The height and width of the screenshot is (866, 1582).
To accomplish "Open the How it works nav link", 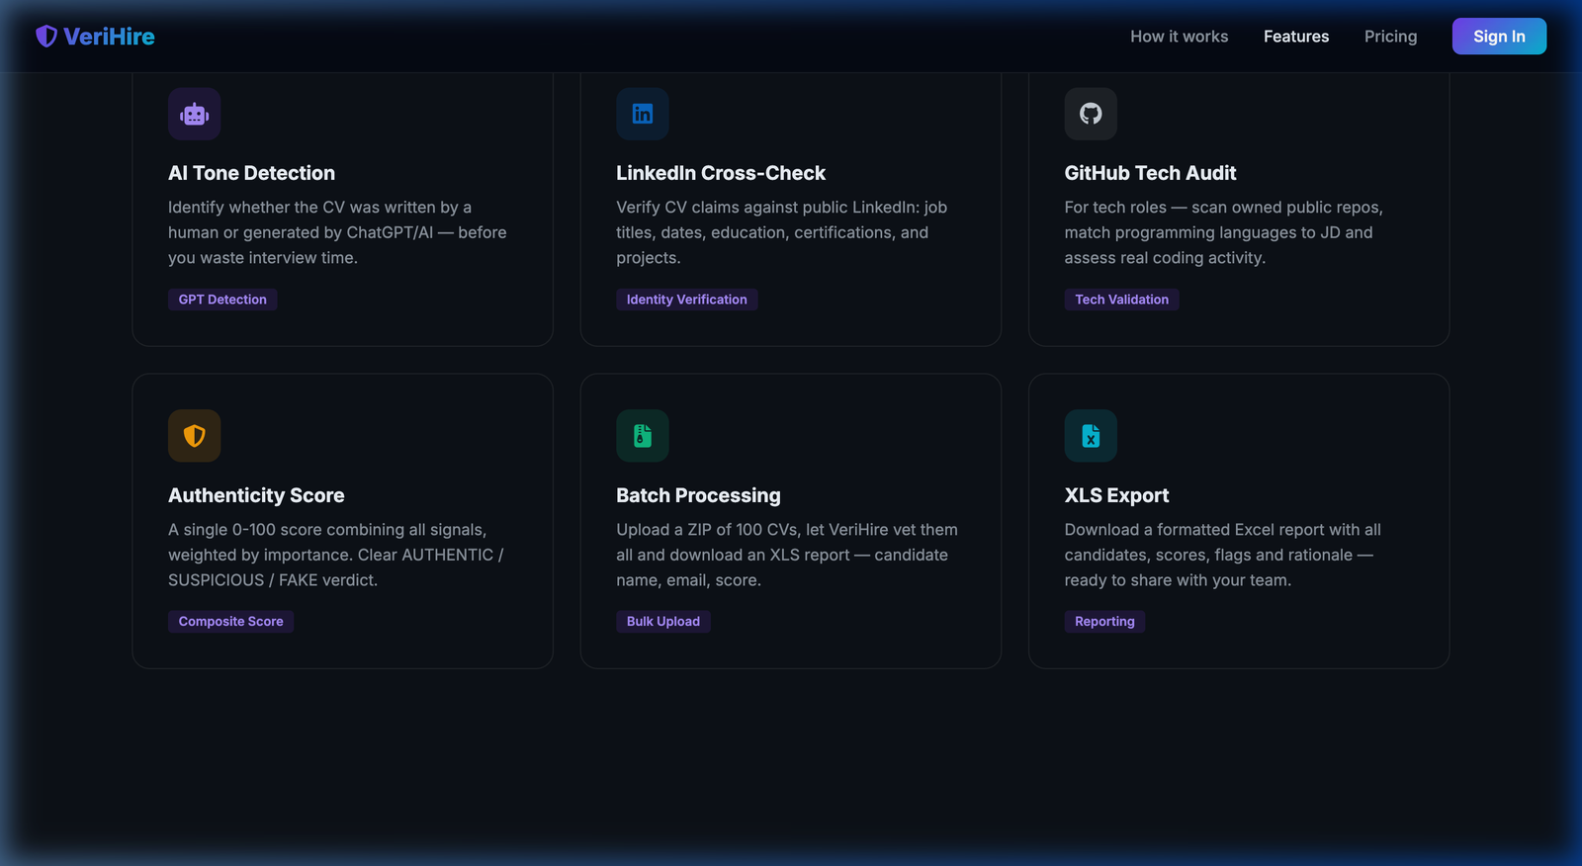I will click(1180, 37).
